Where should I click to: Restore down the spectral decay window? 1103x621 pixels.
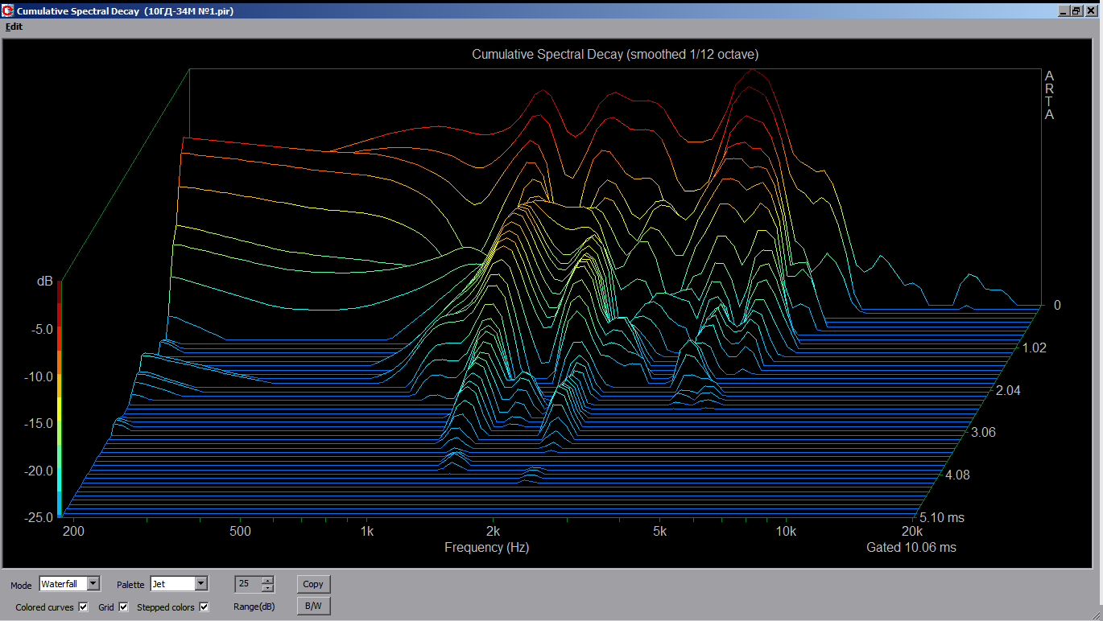pos(1076,11)
